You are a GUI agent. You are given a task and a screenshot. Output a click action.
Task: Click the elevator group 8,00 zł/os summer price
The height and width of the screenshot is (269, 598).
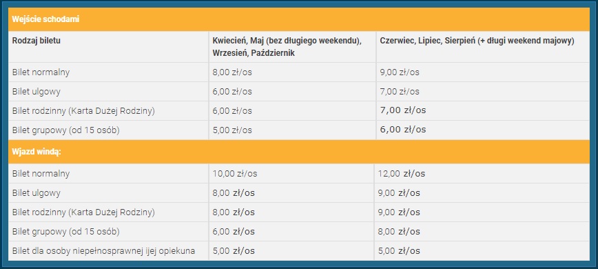pos(399,232)
